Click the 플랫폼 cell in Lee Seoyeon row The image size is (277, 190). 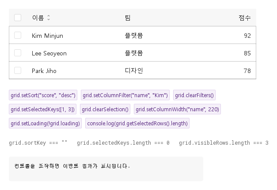click(x=134, y=53)
